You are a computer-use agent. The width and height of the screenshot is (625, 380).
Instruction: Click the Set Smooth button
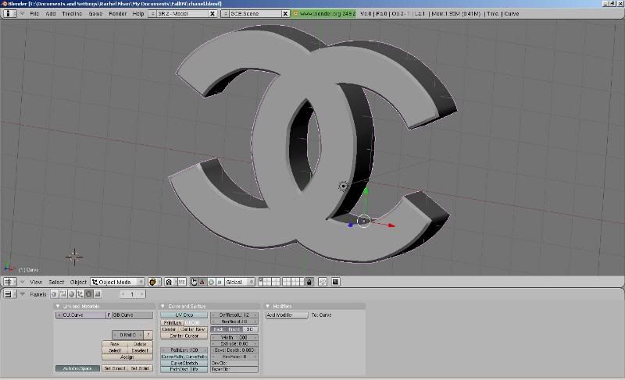tap(114, 368)
